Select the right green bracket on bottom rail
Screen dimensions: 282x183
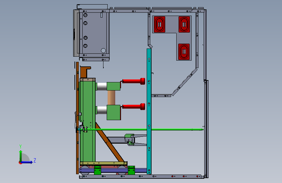point(131,170)
